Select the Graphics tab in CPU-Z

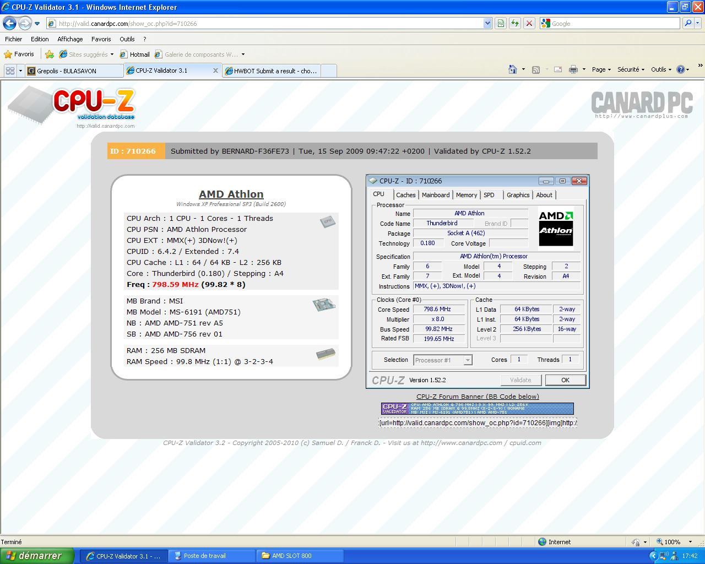[x=518, y=195]
